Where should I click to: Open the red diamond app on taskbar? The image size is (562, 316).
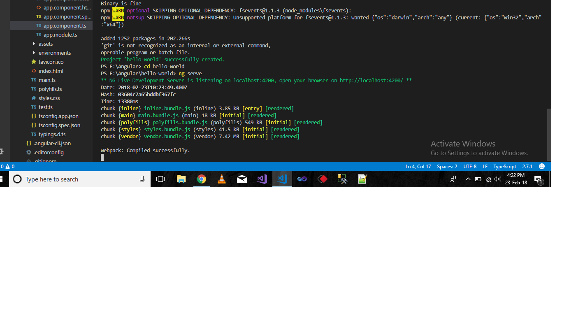[323, 179]
